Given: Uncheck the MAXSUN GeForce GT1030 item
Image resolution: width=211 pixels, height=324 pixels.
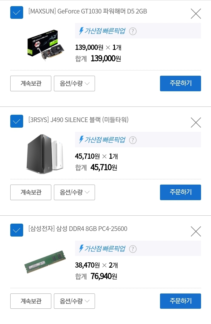Looking at the screenshot, I should coord(17,12).
